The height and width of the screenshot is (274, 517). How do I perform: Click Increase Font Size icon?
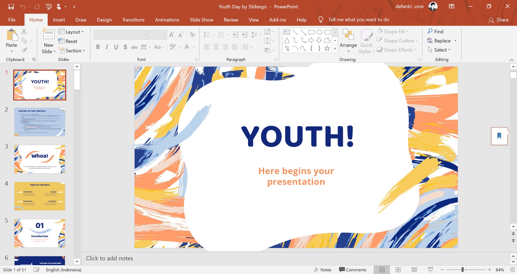(x=172, y=35)
